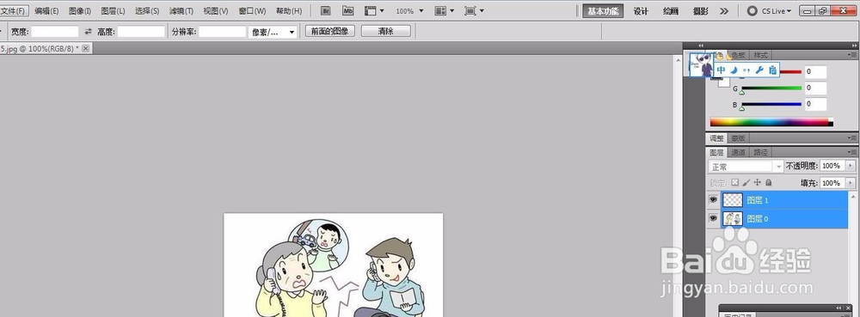Select the 图层 layers tab
The image size is (860, 317).
[717, 152]
